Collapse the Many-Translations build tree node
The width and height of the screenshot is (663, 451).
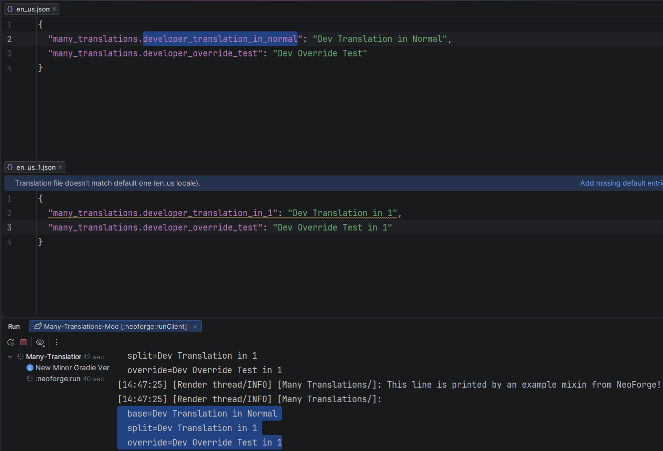[x=10, y=357]
